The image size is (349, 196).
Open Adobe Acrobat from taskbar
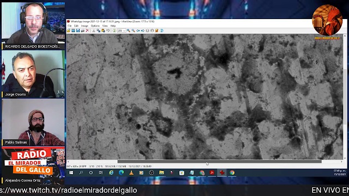pos(212,173)
